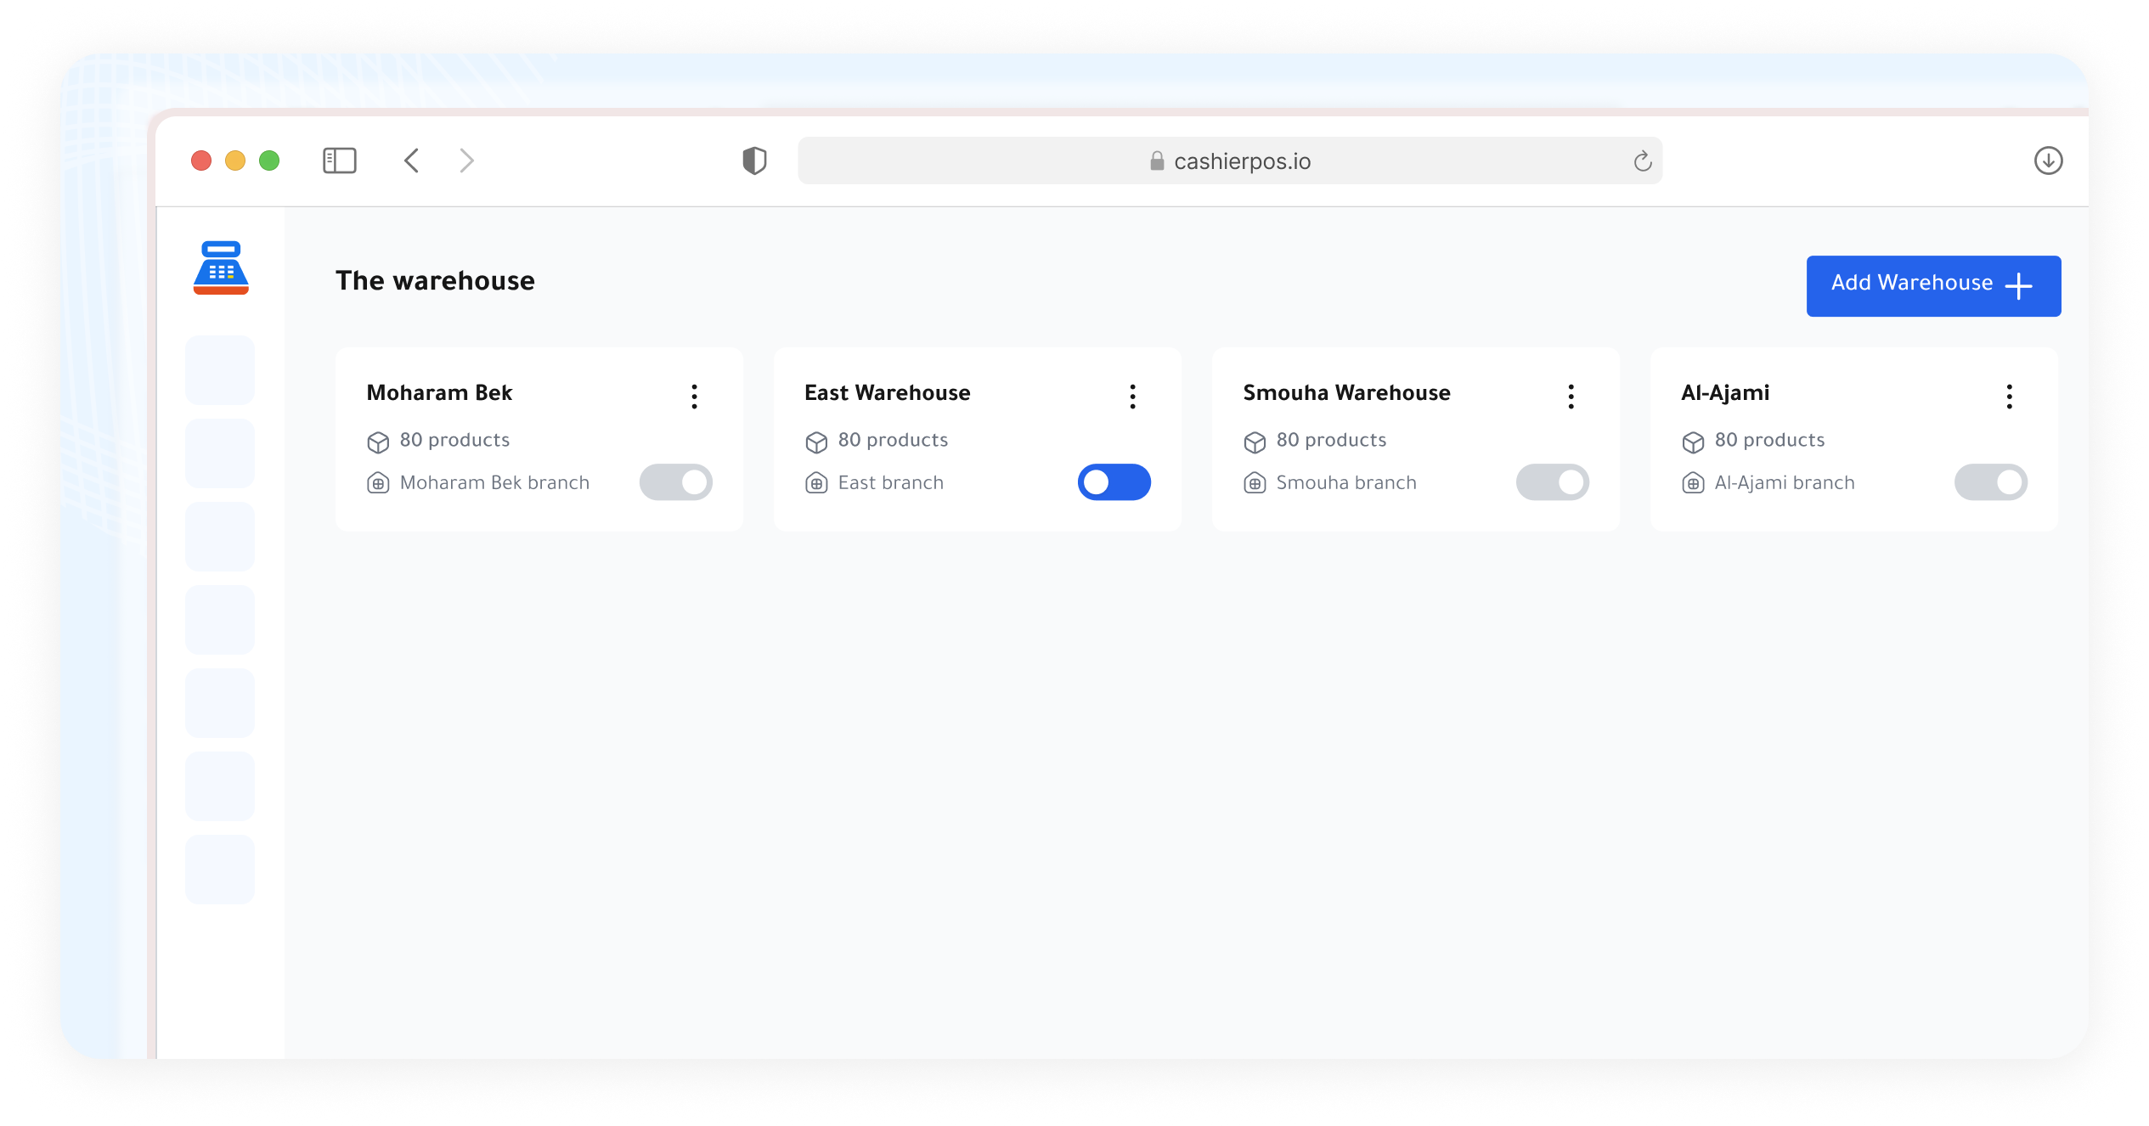Click 80 products in Moharam Bek card
The image size is (2149, 1126).
[454, 440]
